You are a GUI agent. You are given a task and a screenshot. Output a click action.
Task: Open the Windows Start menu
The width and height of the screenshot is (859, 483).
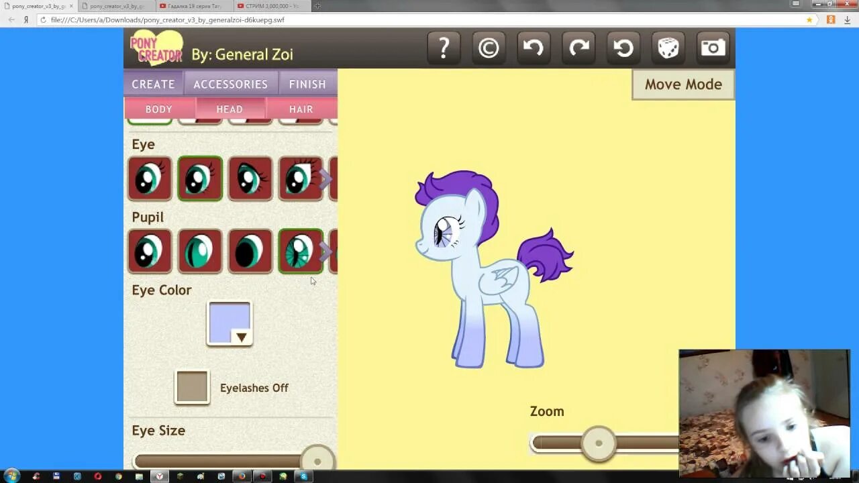tap(12, 476)
